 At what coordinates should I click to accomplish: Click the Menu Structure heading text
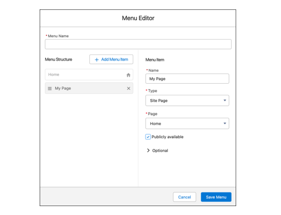coord(59,59)
